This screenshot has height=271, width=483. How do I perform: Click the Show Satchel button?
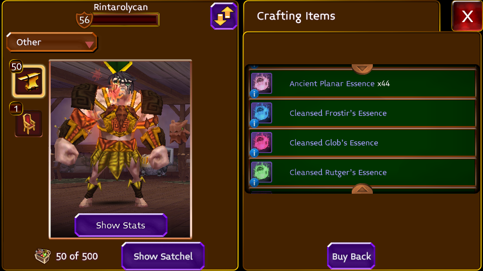click(x=163, y=256)
